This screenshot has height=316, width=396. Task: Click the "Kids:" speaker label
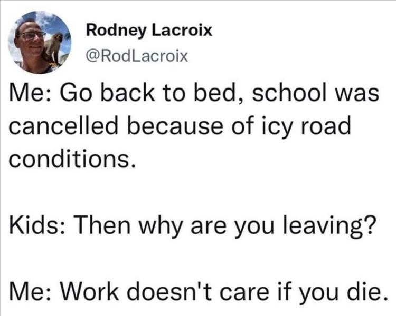(35, 229)
